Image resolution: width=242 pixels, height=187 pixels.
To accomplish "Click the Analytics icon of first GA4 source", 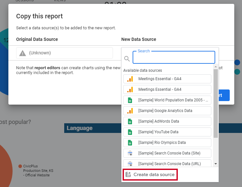I will point(130,79).
